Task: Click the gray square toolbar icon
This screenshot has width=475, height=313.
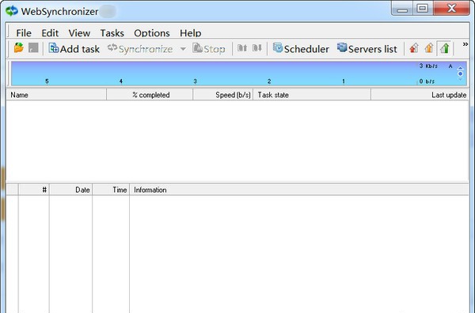Action: [33, 47]
